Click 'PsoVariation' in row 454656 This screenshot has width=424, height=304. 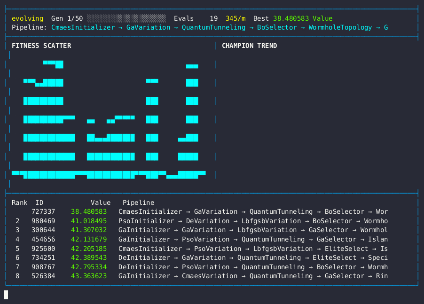point(206,240)
